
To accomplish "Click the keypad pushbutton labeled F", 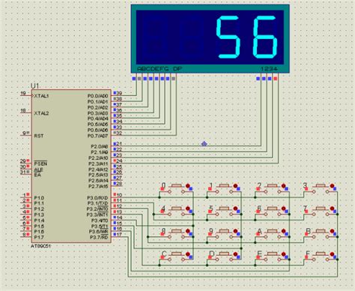I will [321, 253].
